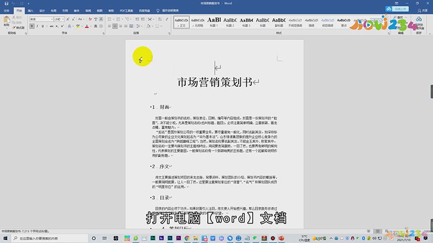Apply the Heading 1 style
The image size is (433, 243).
pos(214,22)
